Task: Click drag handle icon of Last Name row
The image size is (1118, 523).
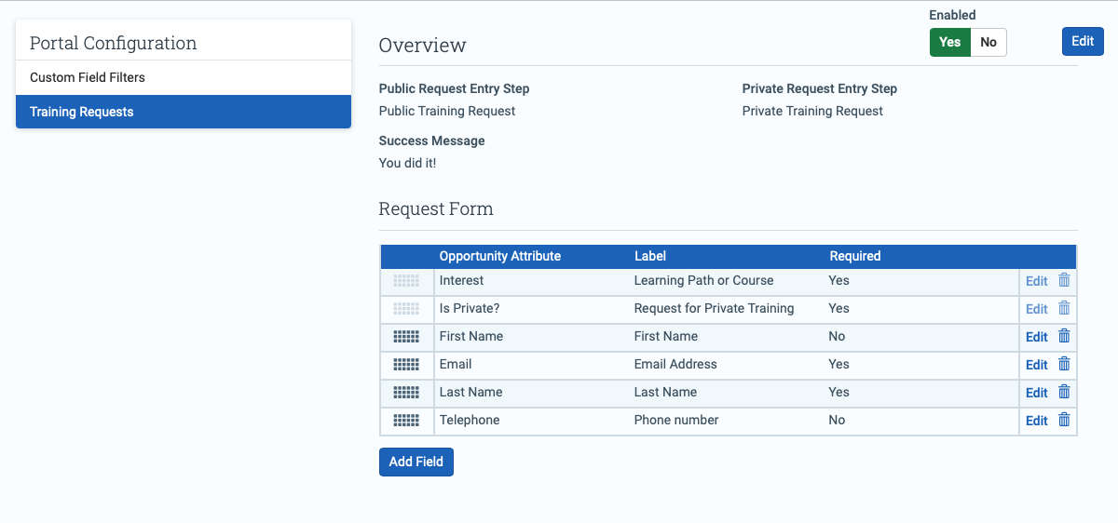Action: 406,392
